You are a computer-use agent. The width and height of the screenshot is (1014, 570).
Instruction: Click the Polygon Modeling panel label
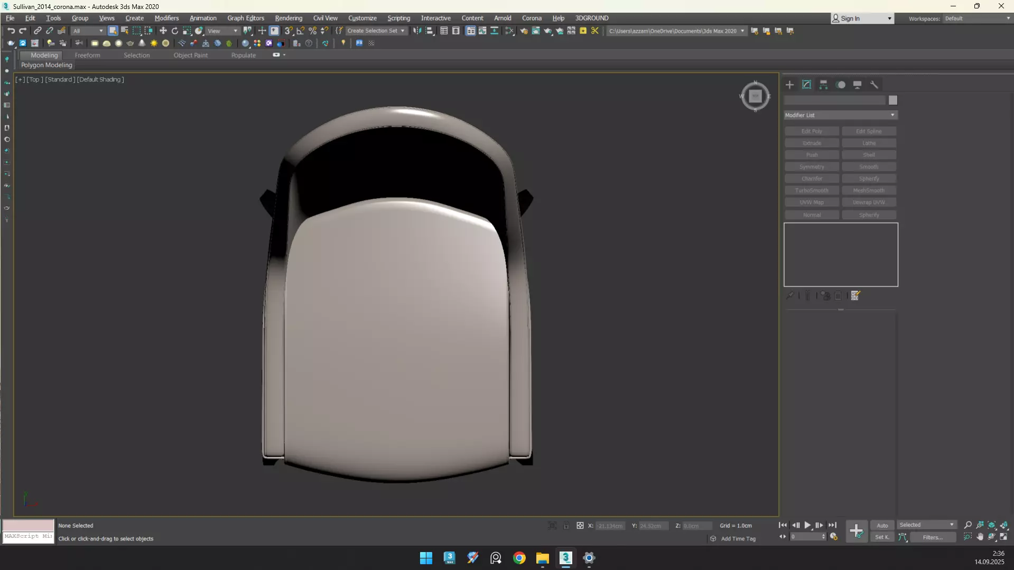click(46, 65)
